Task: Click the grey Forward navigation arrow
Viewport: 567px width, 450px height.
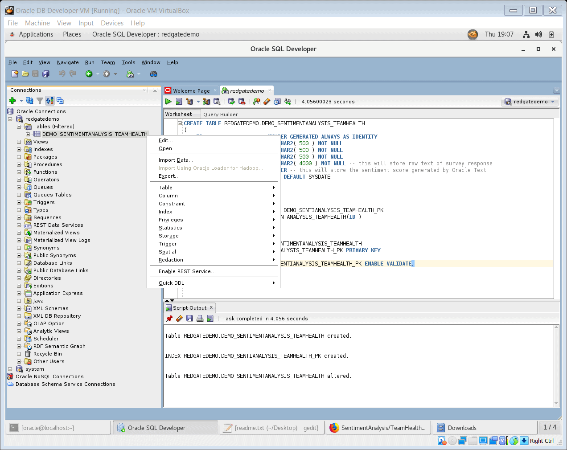Action: (x=107, y=74)
